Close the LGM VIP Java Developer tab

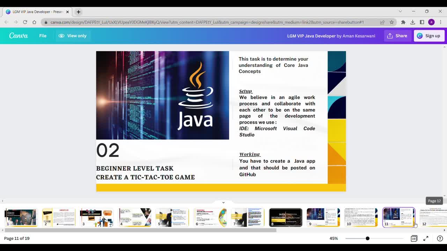(x=67, y=12)
